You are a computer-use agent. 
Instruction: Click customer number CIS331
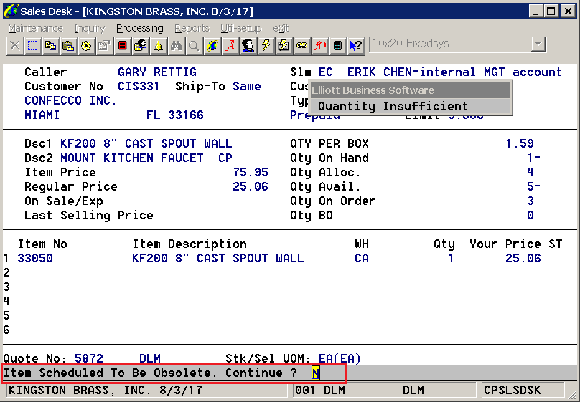pos(139,87)
